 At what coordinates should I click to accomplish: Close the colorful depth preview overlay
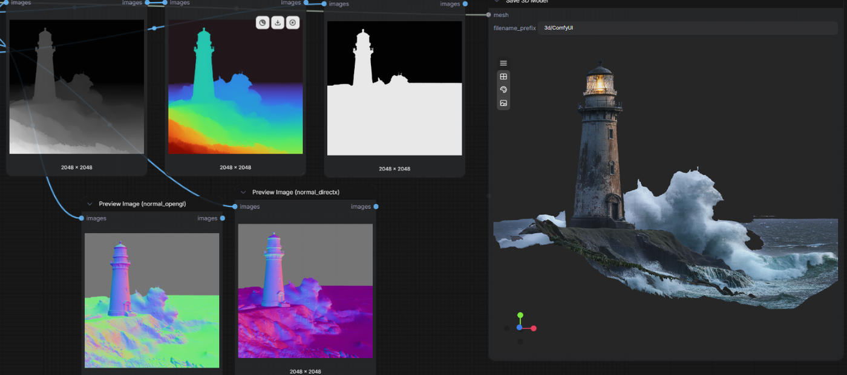coord(293,23)
